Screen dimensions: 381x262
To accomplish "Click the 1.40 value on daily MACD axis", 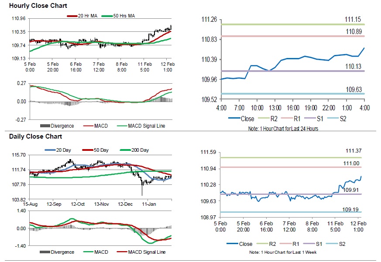I will pyautogui.click(x=21, y=211).
